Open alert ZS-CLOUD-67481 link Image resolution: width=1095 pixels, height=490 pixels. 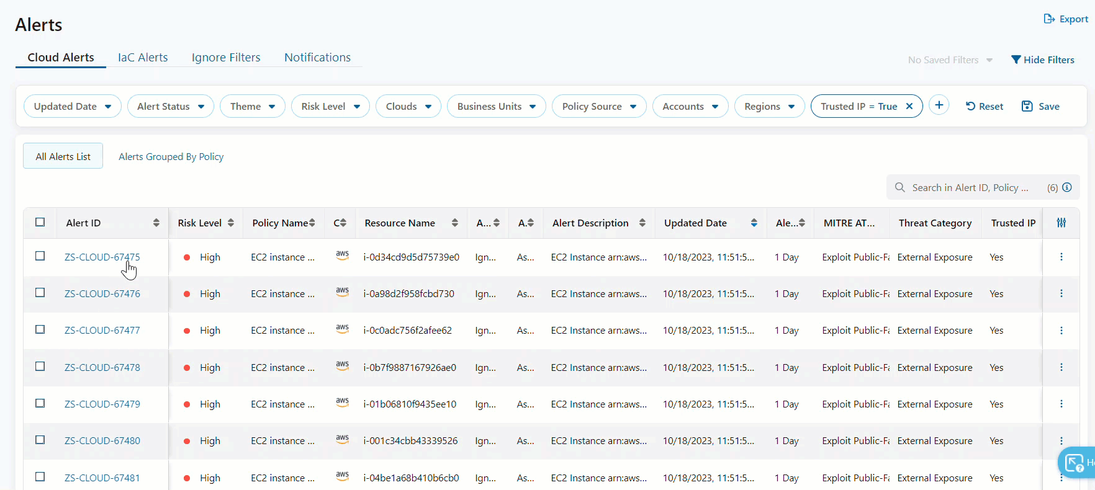(x=102, y=478)
